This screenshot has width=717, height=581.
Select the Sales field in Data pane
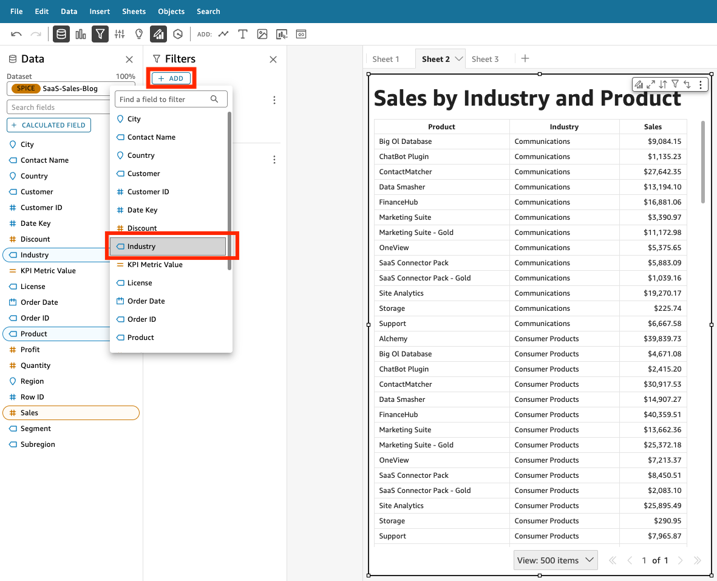(71, 413)
